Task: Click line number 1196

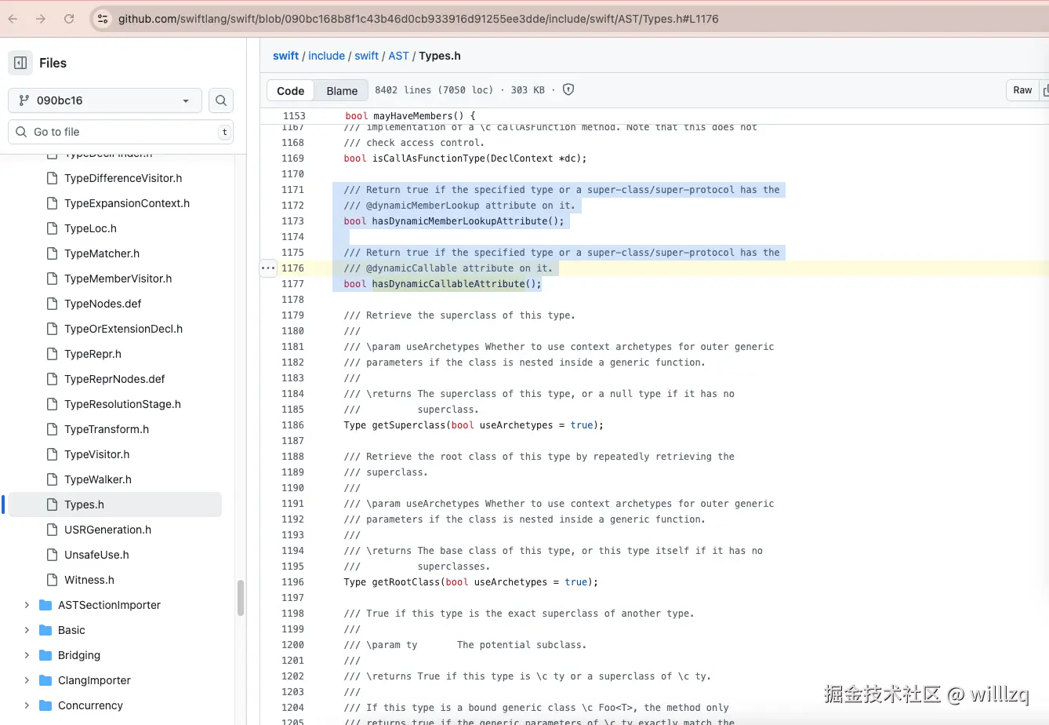Action: (x=292, y=582)
